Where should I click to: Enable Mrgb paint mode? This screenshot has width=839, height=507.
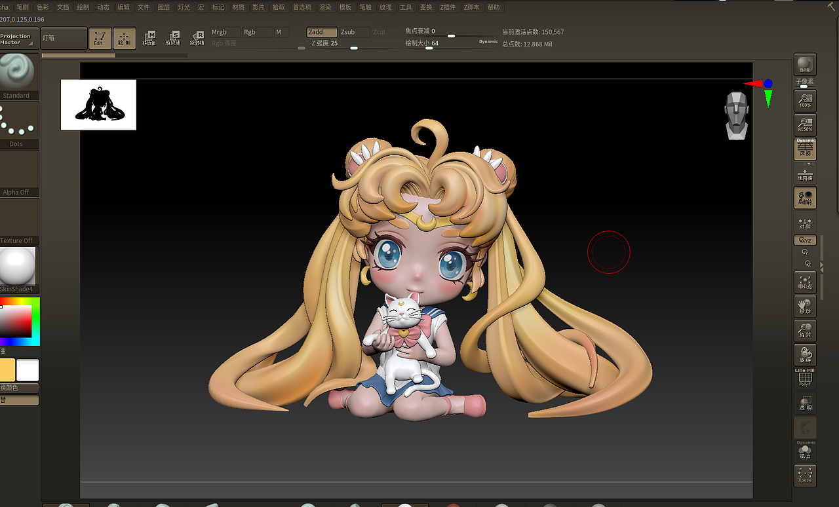pyautogui.click(x=224, y=32)
